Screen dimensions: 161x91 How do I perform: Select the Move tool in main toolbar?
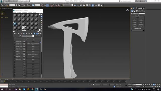click(x=27, y=5)
